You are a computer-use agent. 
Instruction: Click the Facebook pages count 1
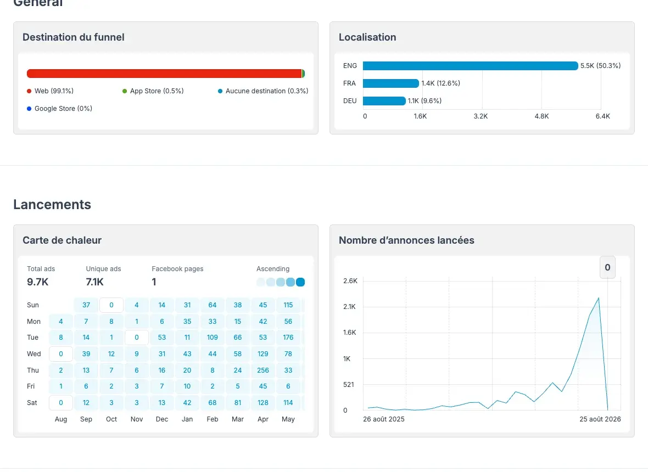click(154, 282)
